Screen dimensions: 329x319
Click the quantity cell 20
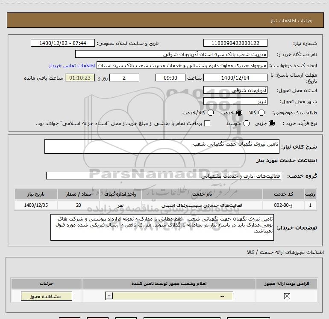pos(78,205)
